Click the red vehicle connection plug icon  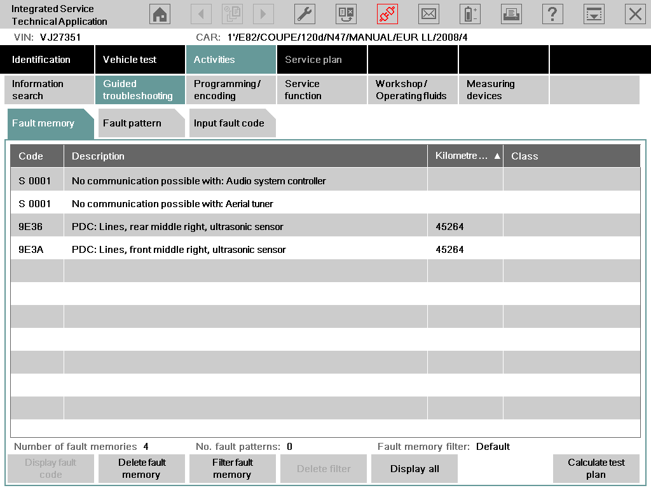(x=387, y=13)
